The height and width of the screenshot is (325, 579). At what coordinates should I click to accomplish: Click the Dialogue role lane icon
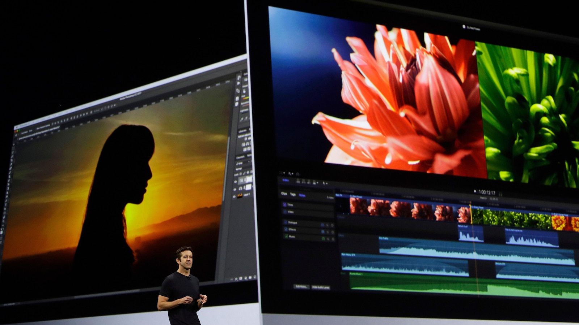click(322, 225)
